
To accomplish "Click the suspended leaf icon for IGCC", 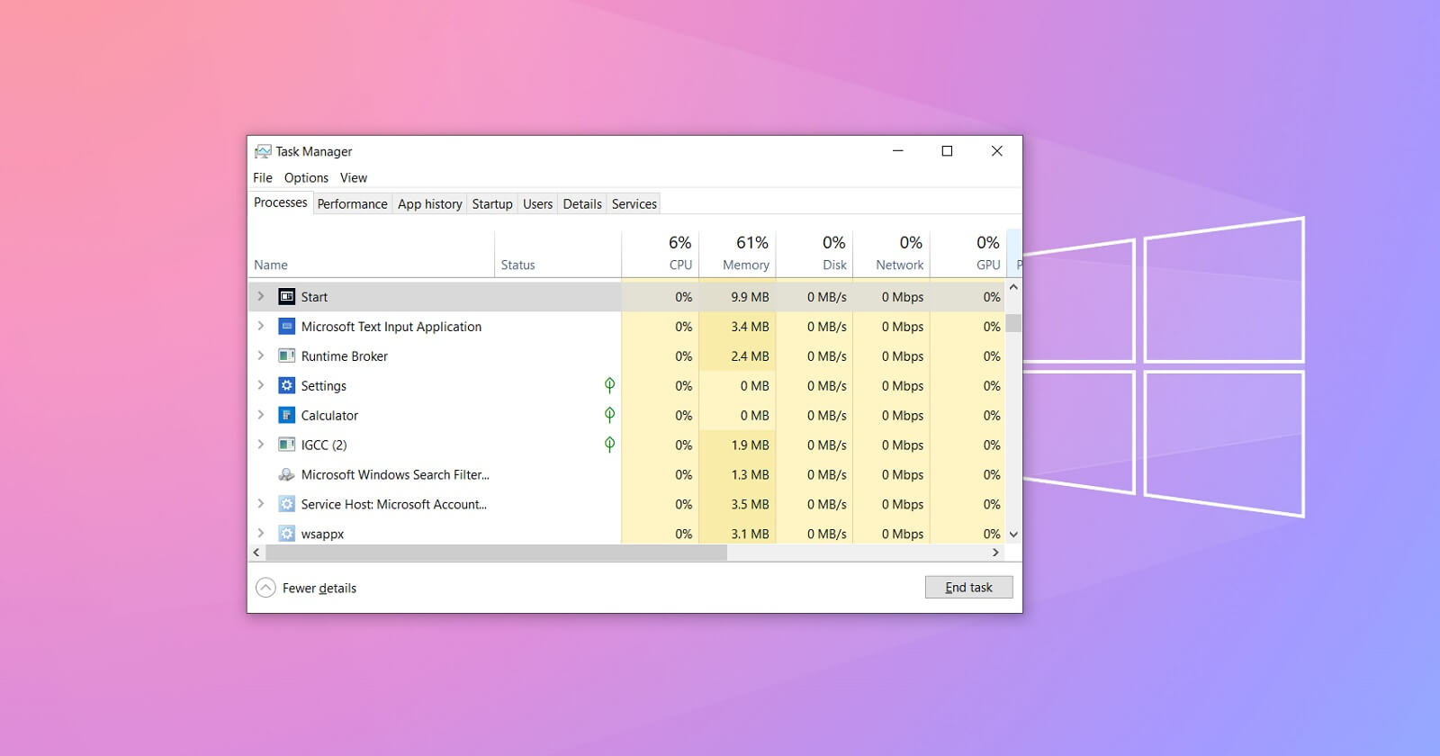I will click(609, 445).
